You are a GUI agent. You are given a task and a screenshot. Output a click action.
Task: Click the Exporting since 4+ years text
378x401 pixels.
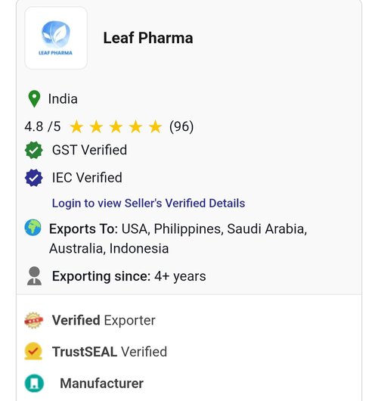coord(129,276)
